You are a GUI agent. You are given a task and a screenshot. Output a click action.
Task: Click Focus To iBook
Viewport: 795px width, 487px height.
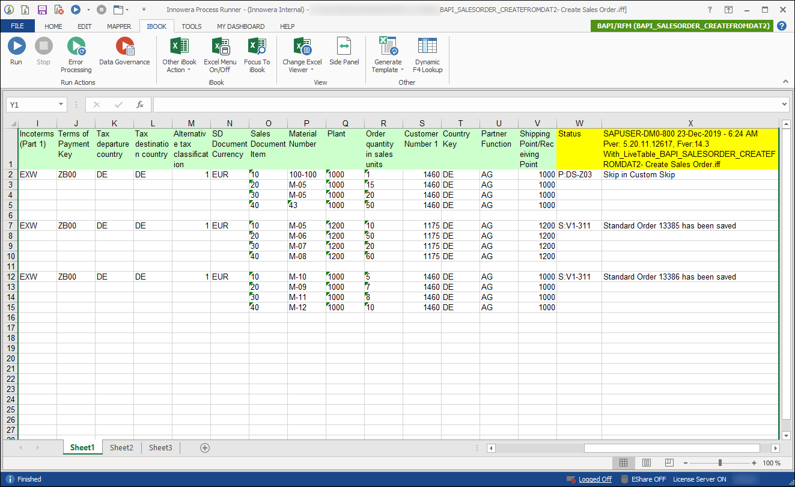[257, 55]
